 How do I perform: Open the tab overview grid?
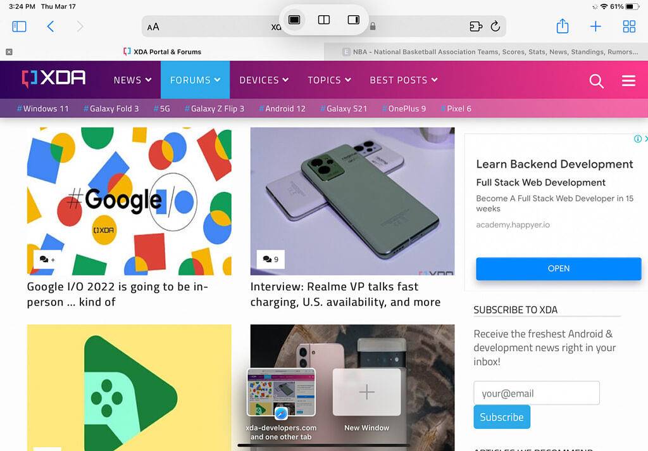[629, 27]
